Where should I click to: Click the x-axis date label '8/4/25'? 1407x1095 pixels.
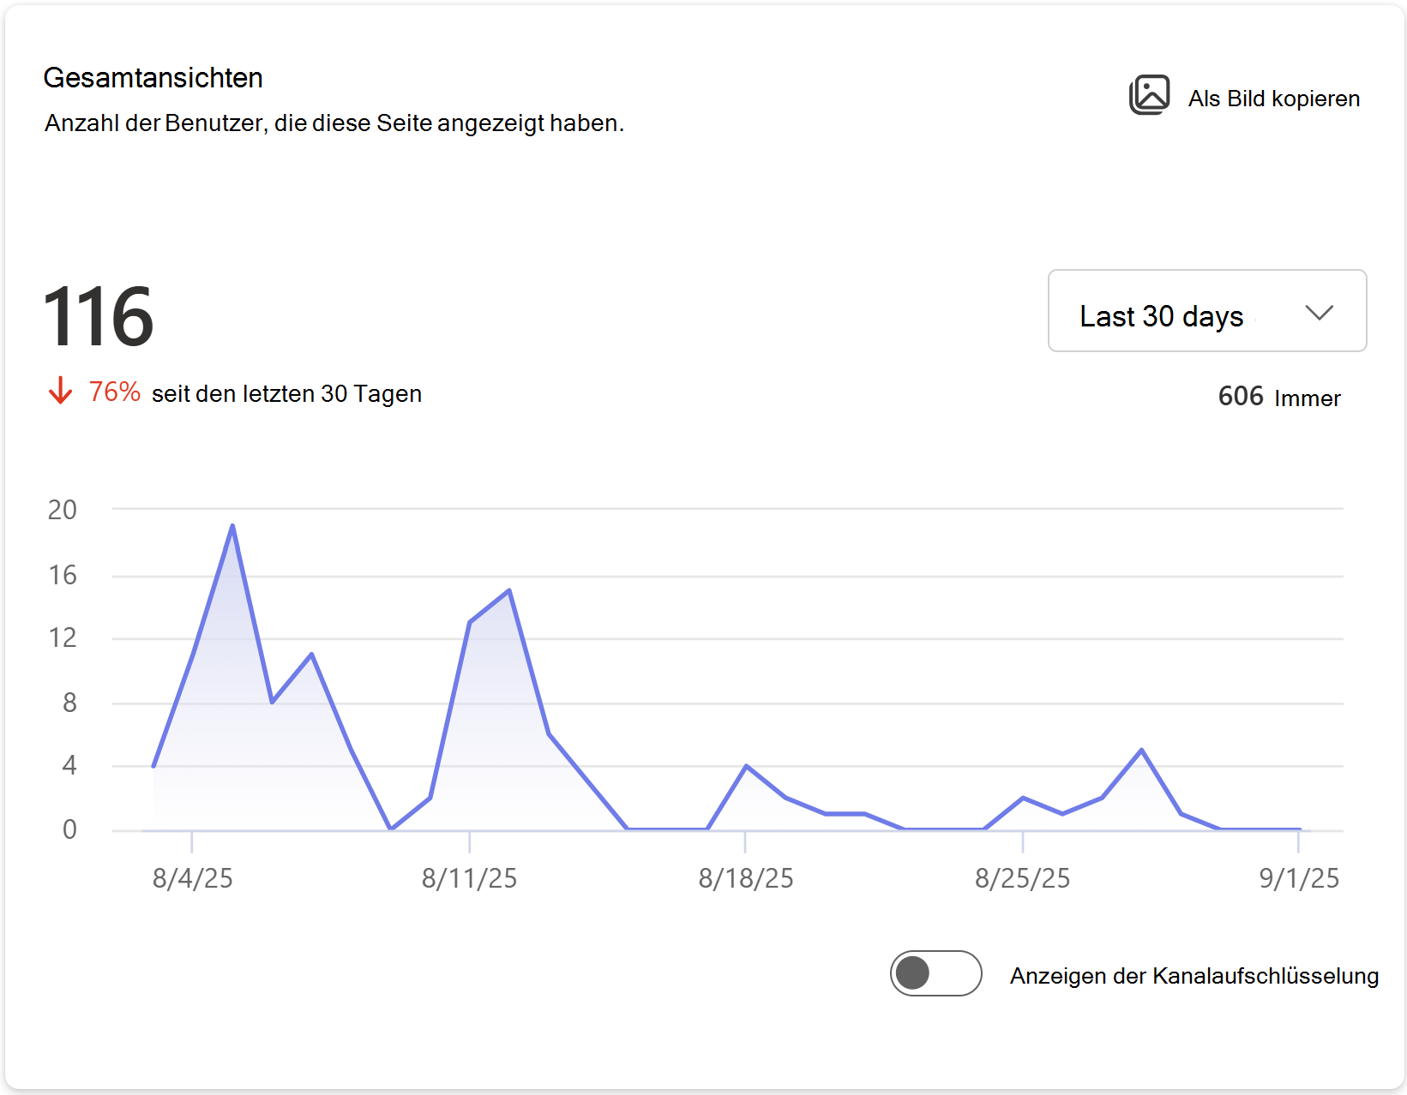[x=192, y=878]
